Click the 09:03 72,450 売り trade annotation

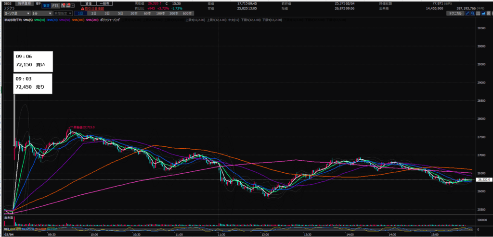pos(32,83)
